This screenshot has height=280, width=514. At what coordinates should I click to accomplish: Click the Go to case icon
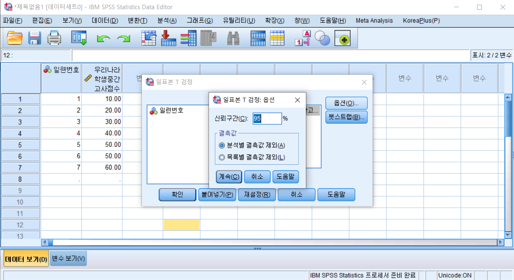[x=149, y=38]
